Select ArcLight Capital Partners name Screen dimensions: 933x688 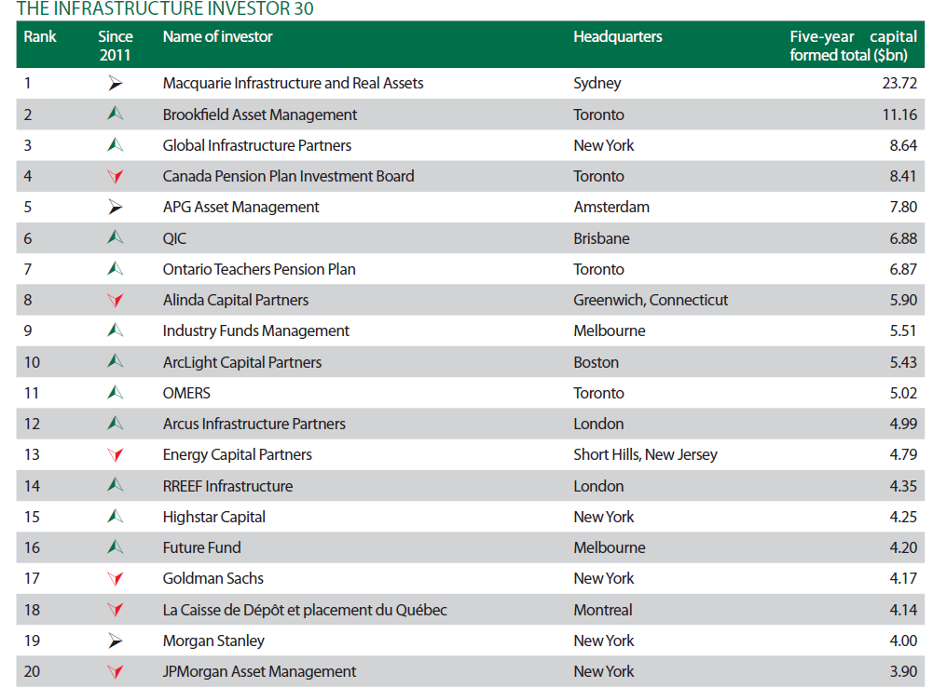(242, 362)
